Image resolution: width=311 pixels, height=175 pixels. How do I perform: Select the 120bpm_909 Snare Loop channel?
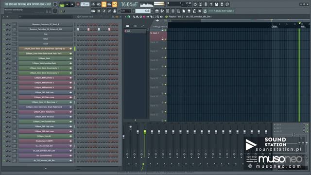pos(46,97)
